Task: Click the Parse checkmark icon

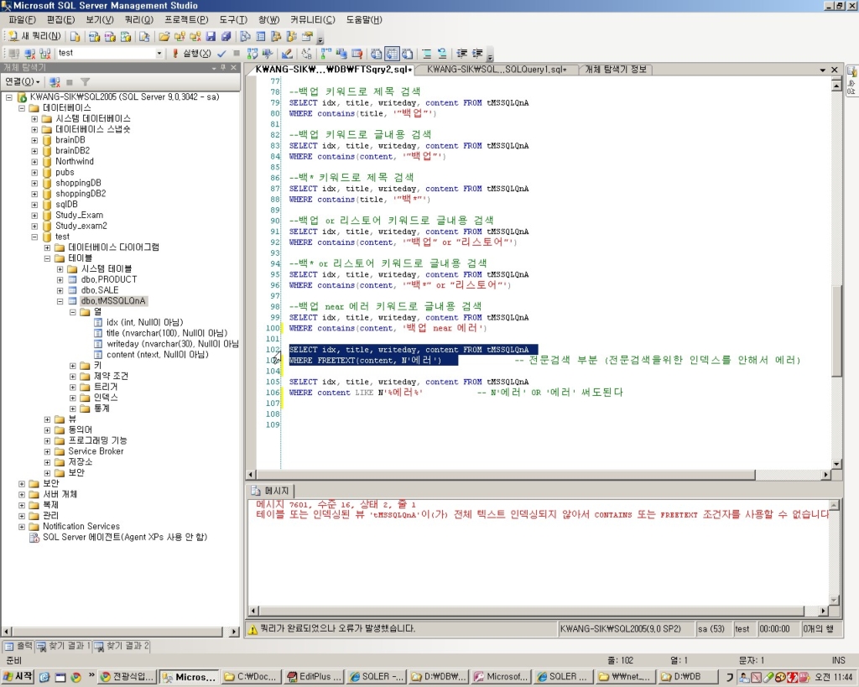Action: pyautogui.click(x=221, y=53)
